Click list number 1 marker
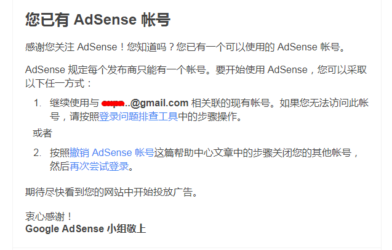 [x=38, y=103]
